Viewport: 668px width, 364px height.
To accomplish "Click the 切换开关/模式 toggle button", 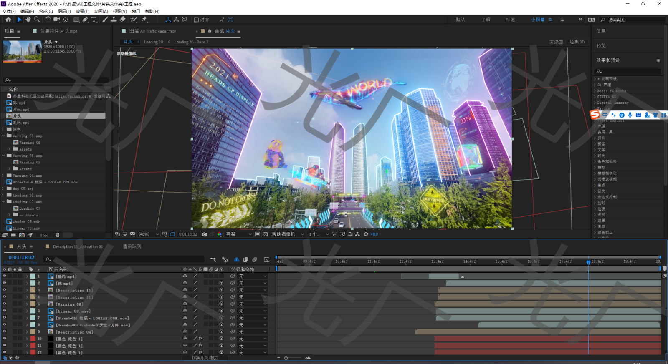I will (205, 358).
